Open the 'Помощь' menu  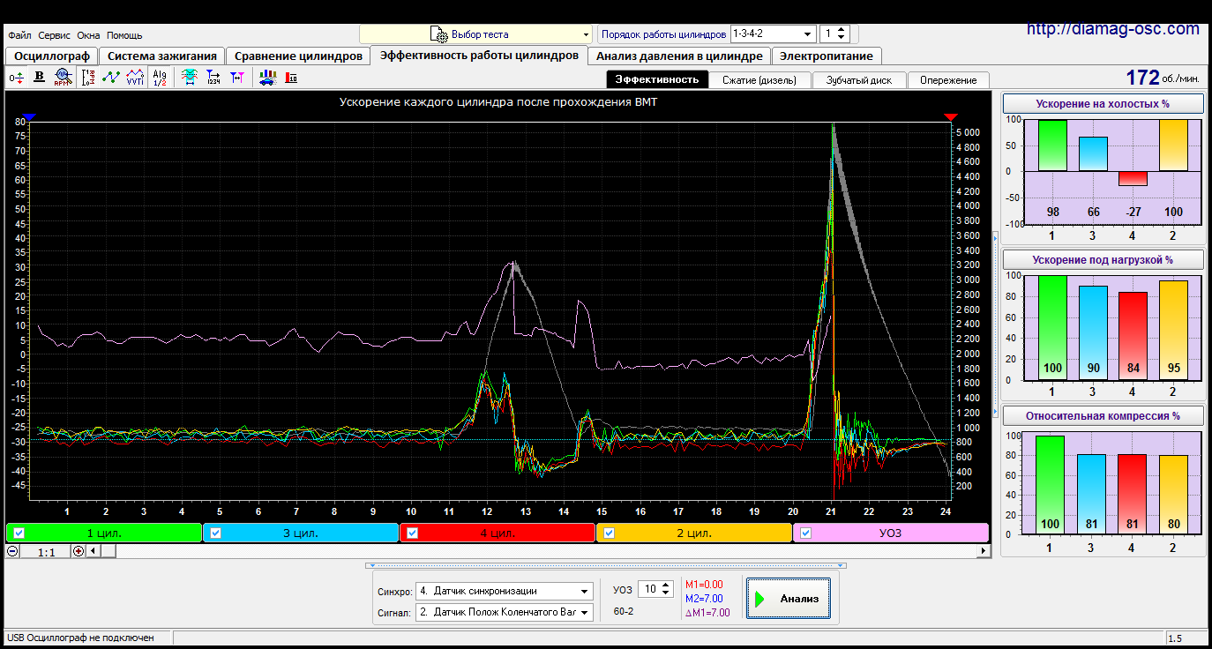124,35
